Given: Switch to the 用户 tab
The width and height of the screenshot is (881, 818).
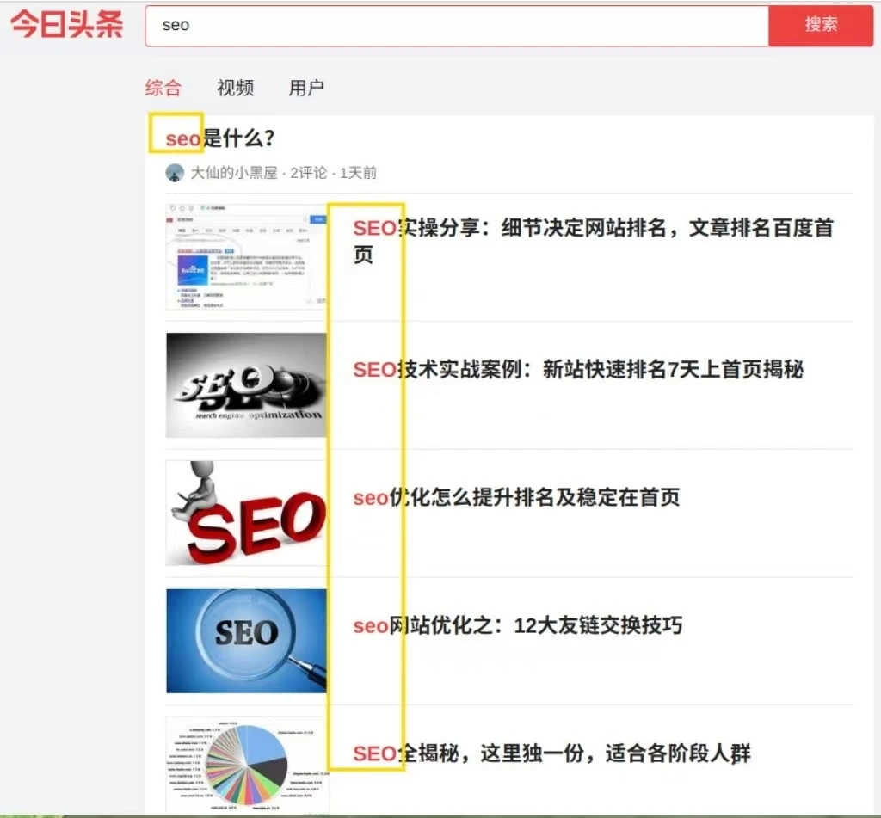Looking at the screenshot, I should tap(306, 88).
